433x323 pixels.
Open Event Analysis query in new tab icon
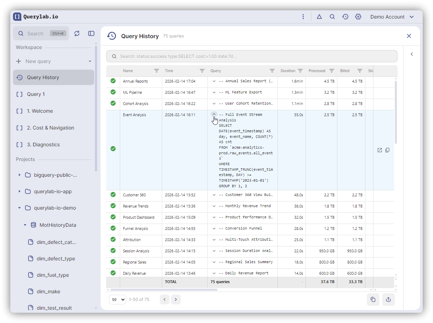pyautogui.click(x=380, y=150)
